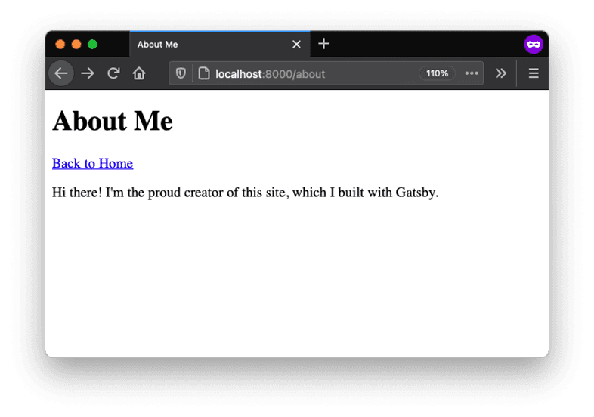This screenshot has width=594, height=417.
Task: Click the forward navigation arrow
Action: pos(88,73)
